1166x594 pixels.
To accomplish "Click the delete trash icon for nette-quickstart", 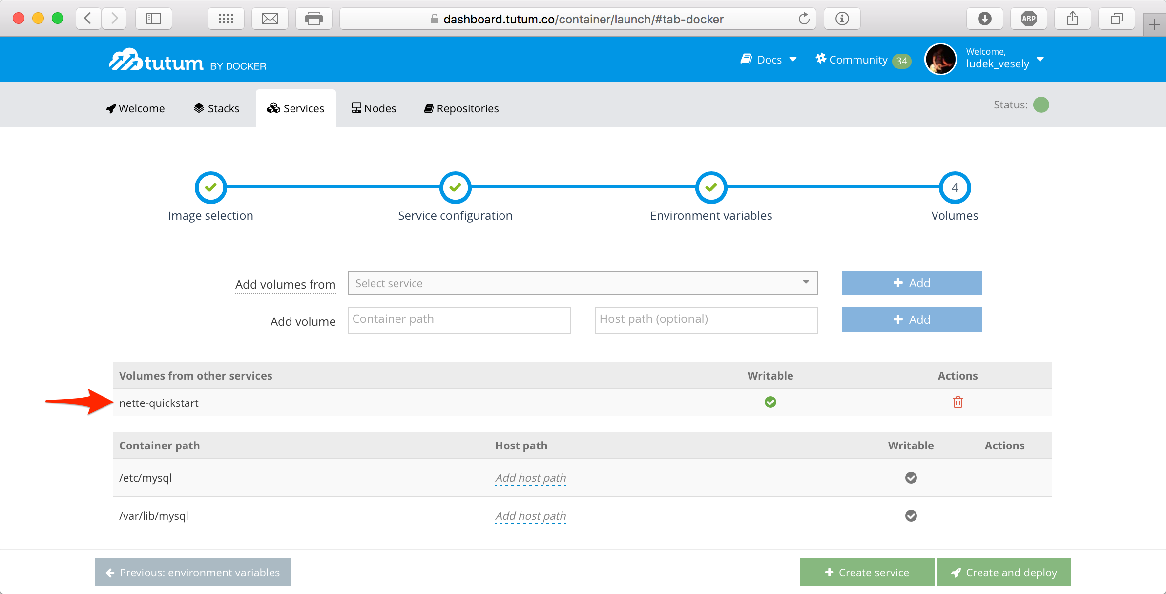I will 958,403.
